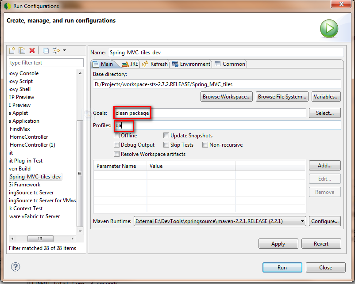
Task: Select Spring_MVC_tiles_dev in the configuration list
Action: tap(35, 177)
